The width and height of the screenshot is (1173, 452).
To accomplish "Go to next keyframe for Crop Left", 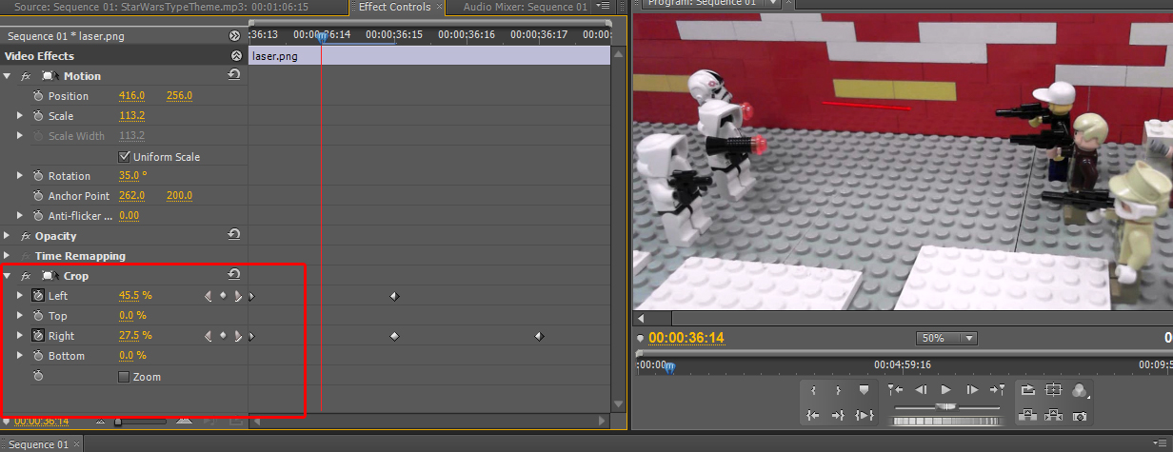I will pyautogui.click(x=237, y=296).
